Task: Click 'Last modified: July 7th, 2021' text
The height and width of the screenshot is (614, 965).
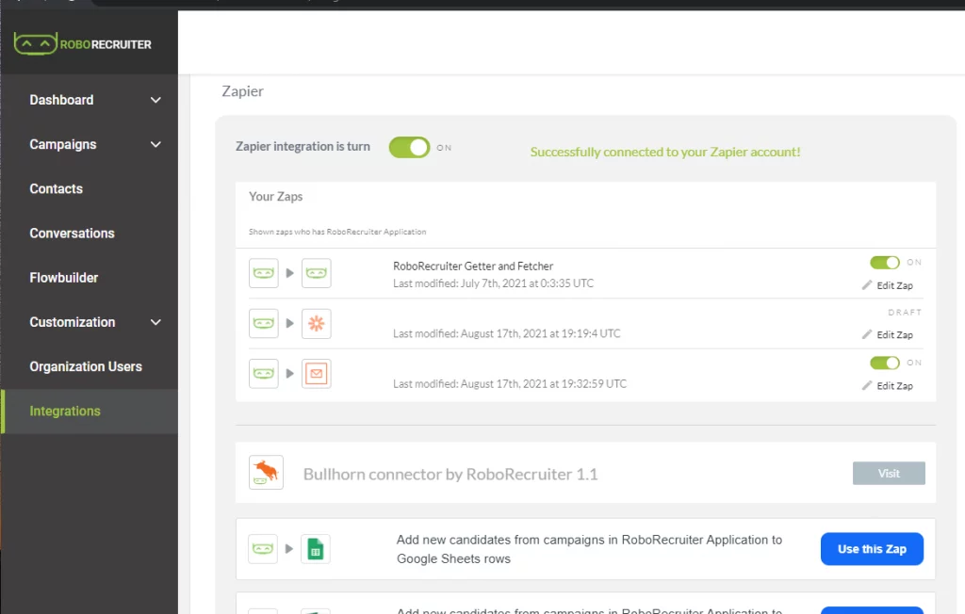Action: point(493,283)
